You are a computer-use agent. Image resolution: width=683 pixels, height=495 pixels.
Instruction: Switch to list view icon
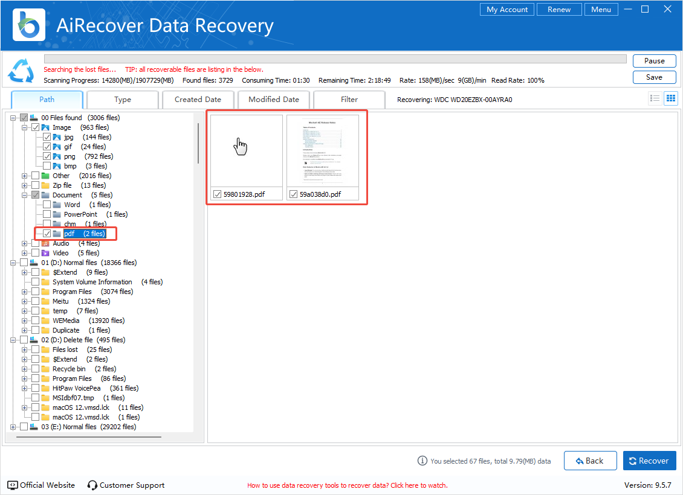[x=655, y=98]
